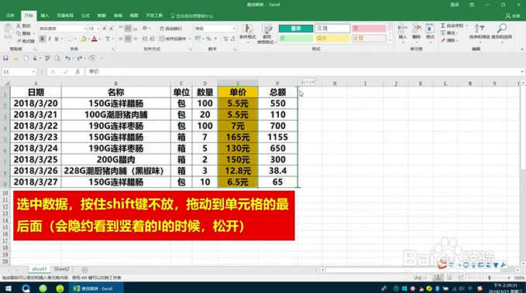Switch to Sheet2 tab

61,269
